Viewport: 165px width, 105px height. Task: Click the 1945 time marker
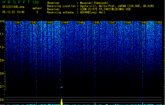(81, 23)
